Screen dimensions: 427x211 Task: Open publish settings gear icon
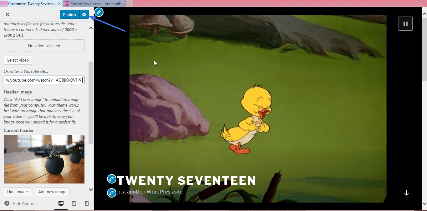click(x=84, y=14)
